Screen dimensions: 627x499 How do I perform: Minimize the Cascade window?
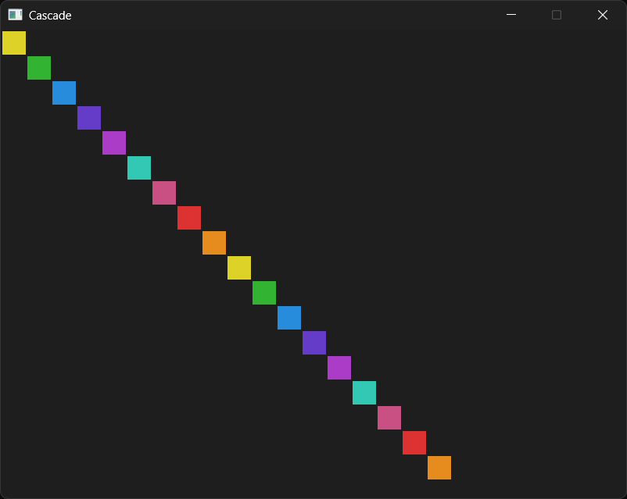point(511,15)
